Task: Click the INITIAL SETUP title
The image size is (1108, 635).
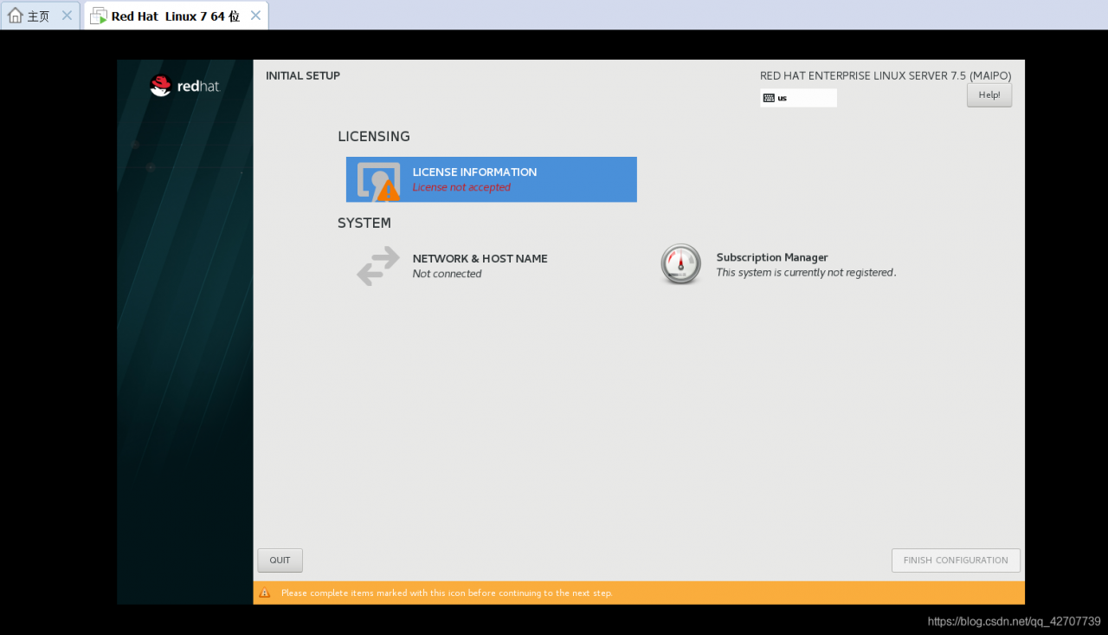Action: (x=303, y=75)
